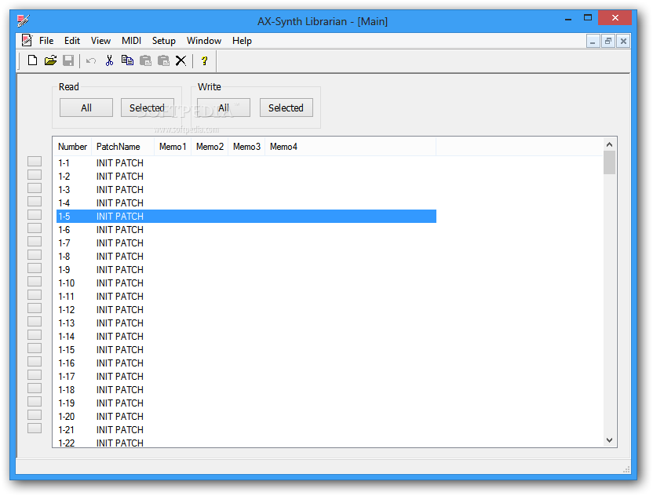Select patch row 1-12
This screenshot has height=496, width=653.
(246, 309)
